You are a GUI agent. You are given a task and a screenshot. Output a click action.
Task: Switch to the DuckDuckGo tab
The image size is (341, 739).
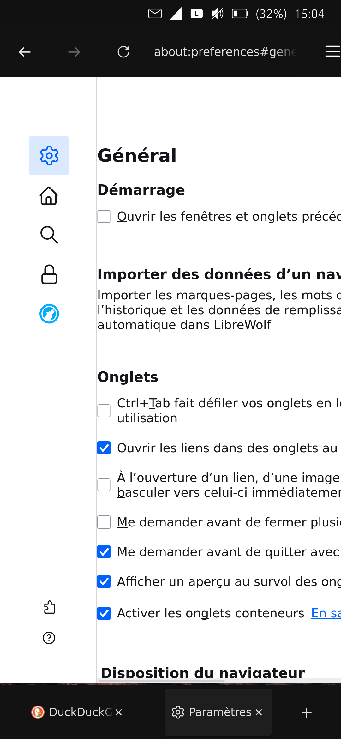pyautogui.click(x=73, y=712)
